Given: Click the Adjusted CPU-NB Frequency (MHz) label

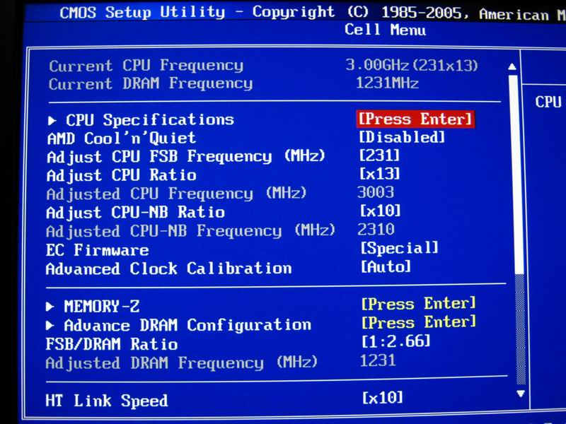Looking at the screenshot, I should click(x=190, y=231).
